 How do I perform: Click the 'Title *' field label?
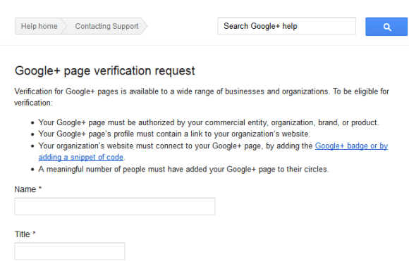25,234
